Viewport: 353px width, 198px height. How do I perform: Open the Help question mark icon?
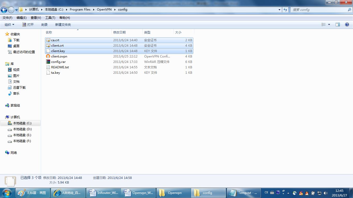(x=347, y=24)
